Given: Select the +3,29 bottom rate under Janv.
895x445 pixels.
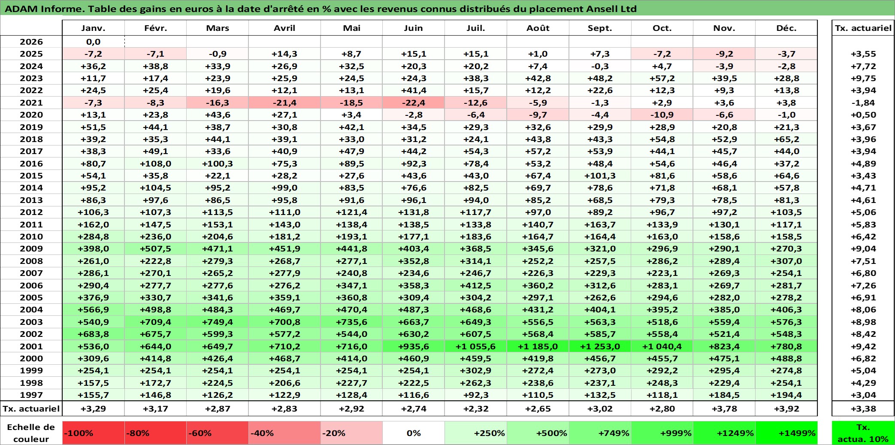Looking at the screenshot, I should (x=94, y=409).
